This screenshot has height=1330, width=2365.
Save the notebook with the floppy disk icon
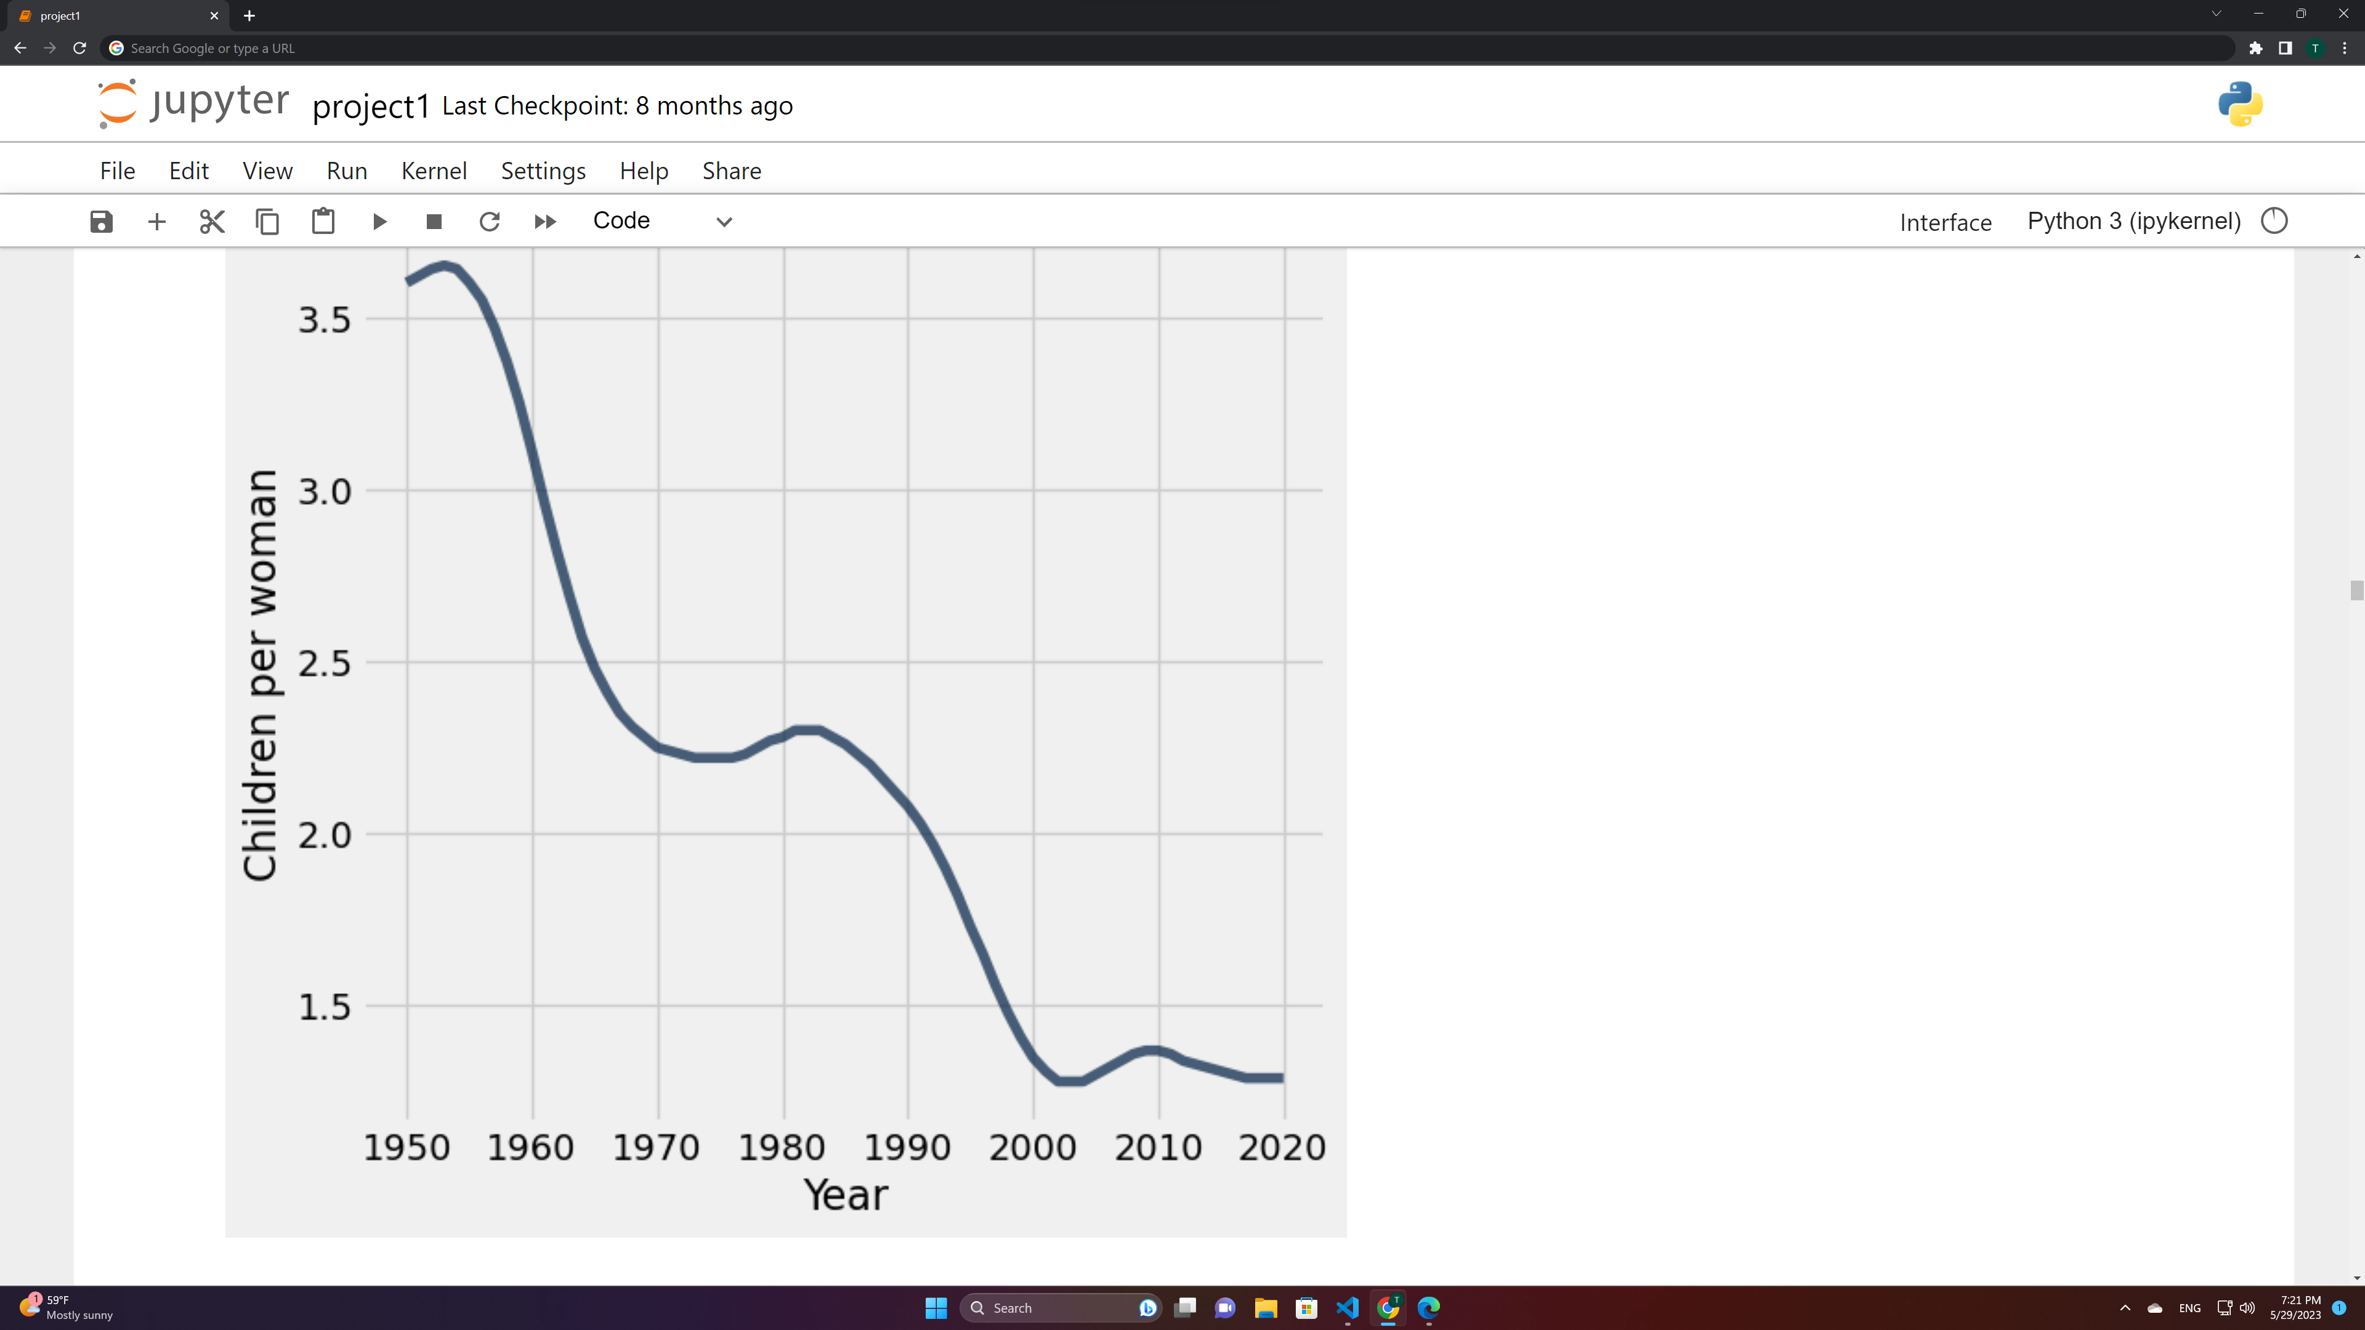point(101,221)
